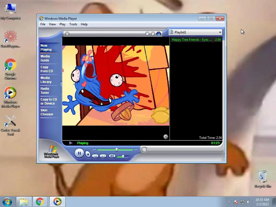Click the video display area
276x207 pixels.
point(116,85)
